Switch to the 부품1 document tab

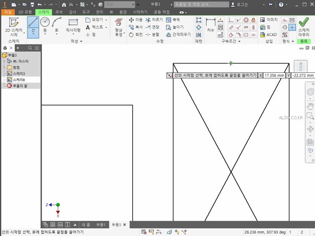(100, 225)
